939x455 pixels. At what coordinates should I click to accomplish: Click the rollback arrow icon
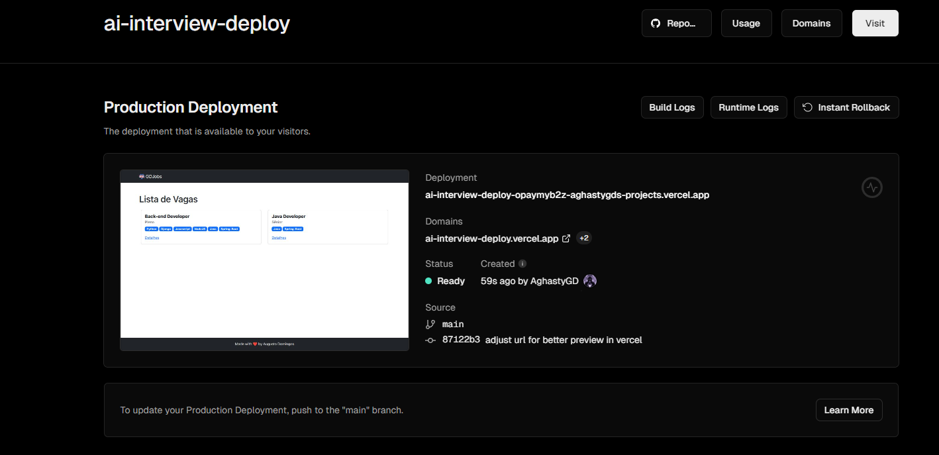click(x=807, y=107)
